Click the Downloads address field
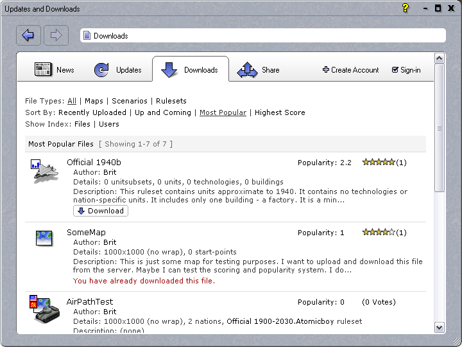 click(x=262, y=36)
